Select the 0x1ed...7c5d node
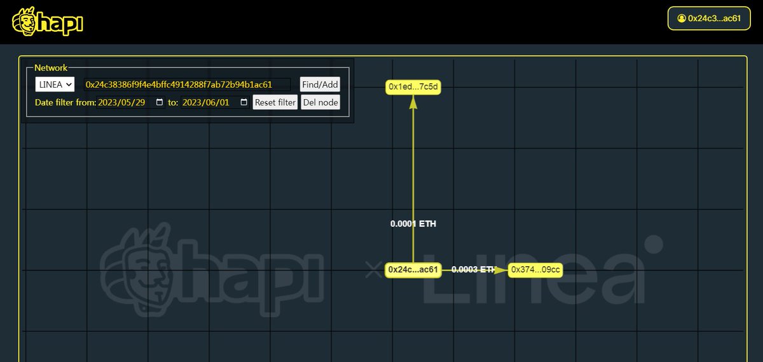 (x=413, y=87)
